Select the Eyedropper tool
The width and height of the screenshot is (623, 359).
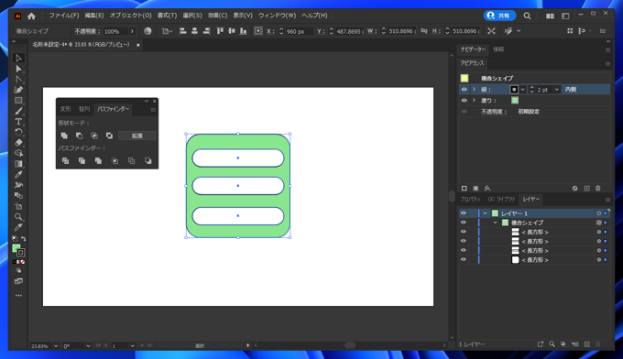point(18,175)
